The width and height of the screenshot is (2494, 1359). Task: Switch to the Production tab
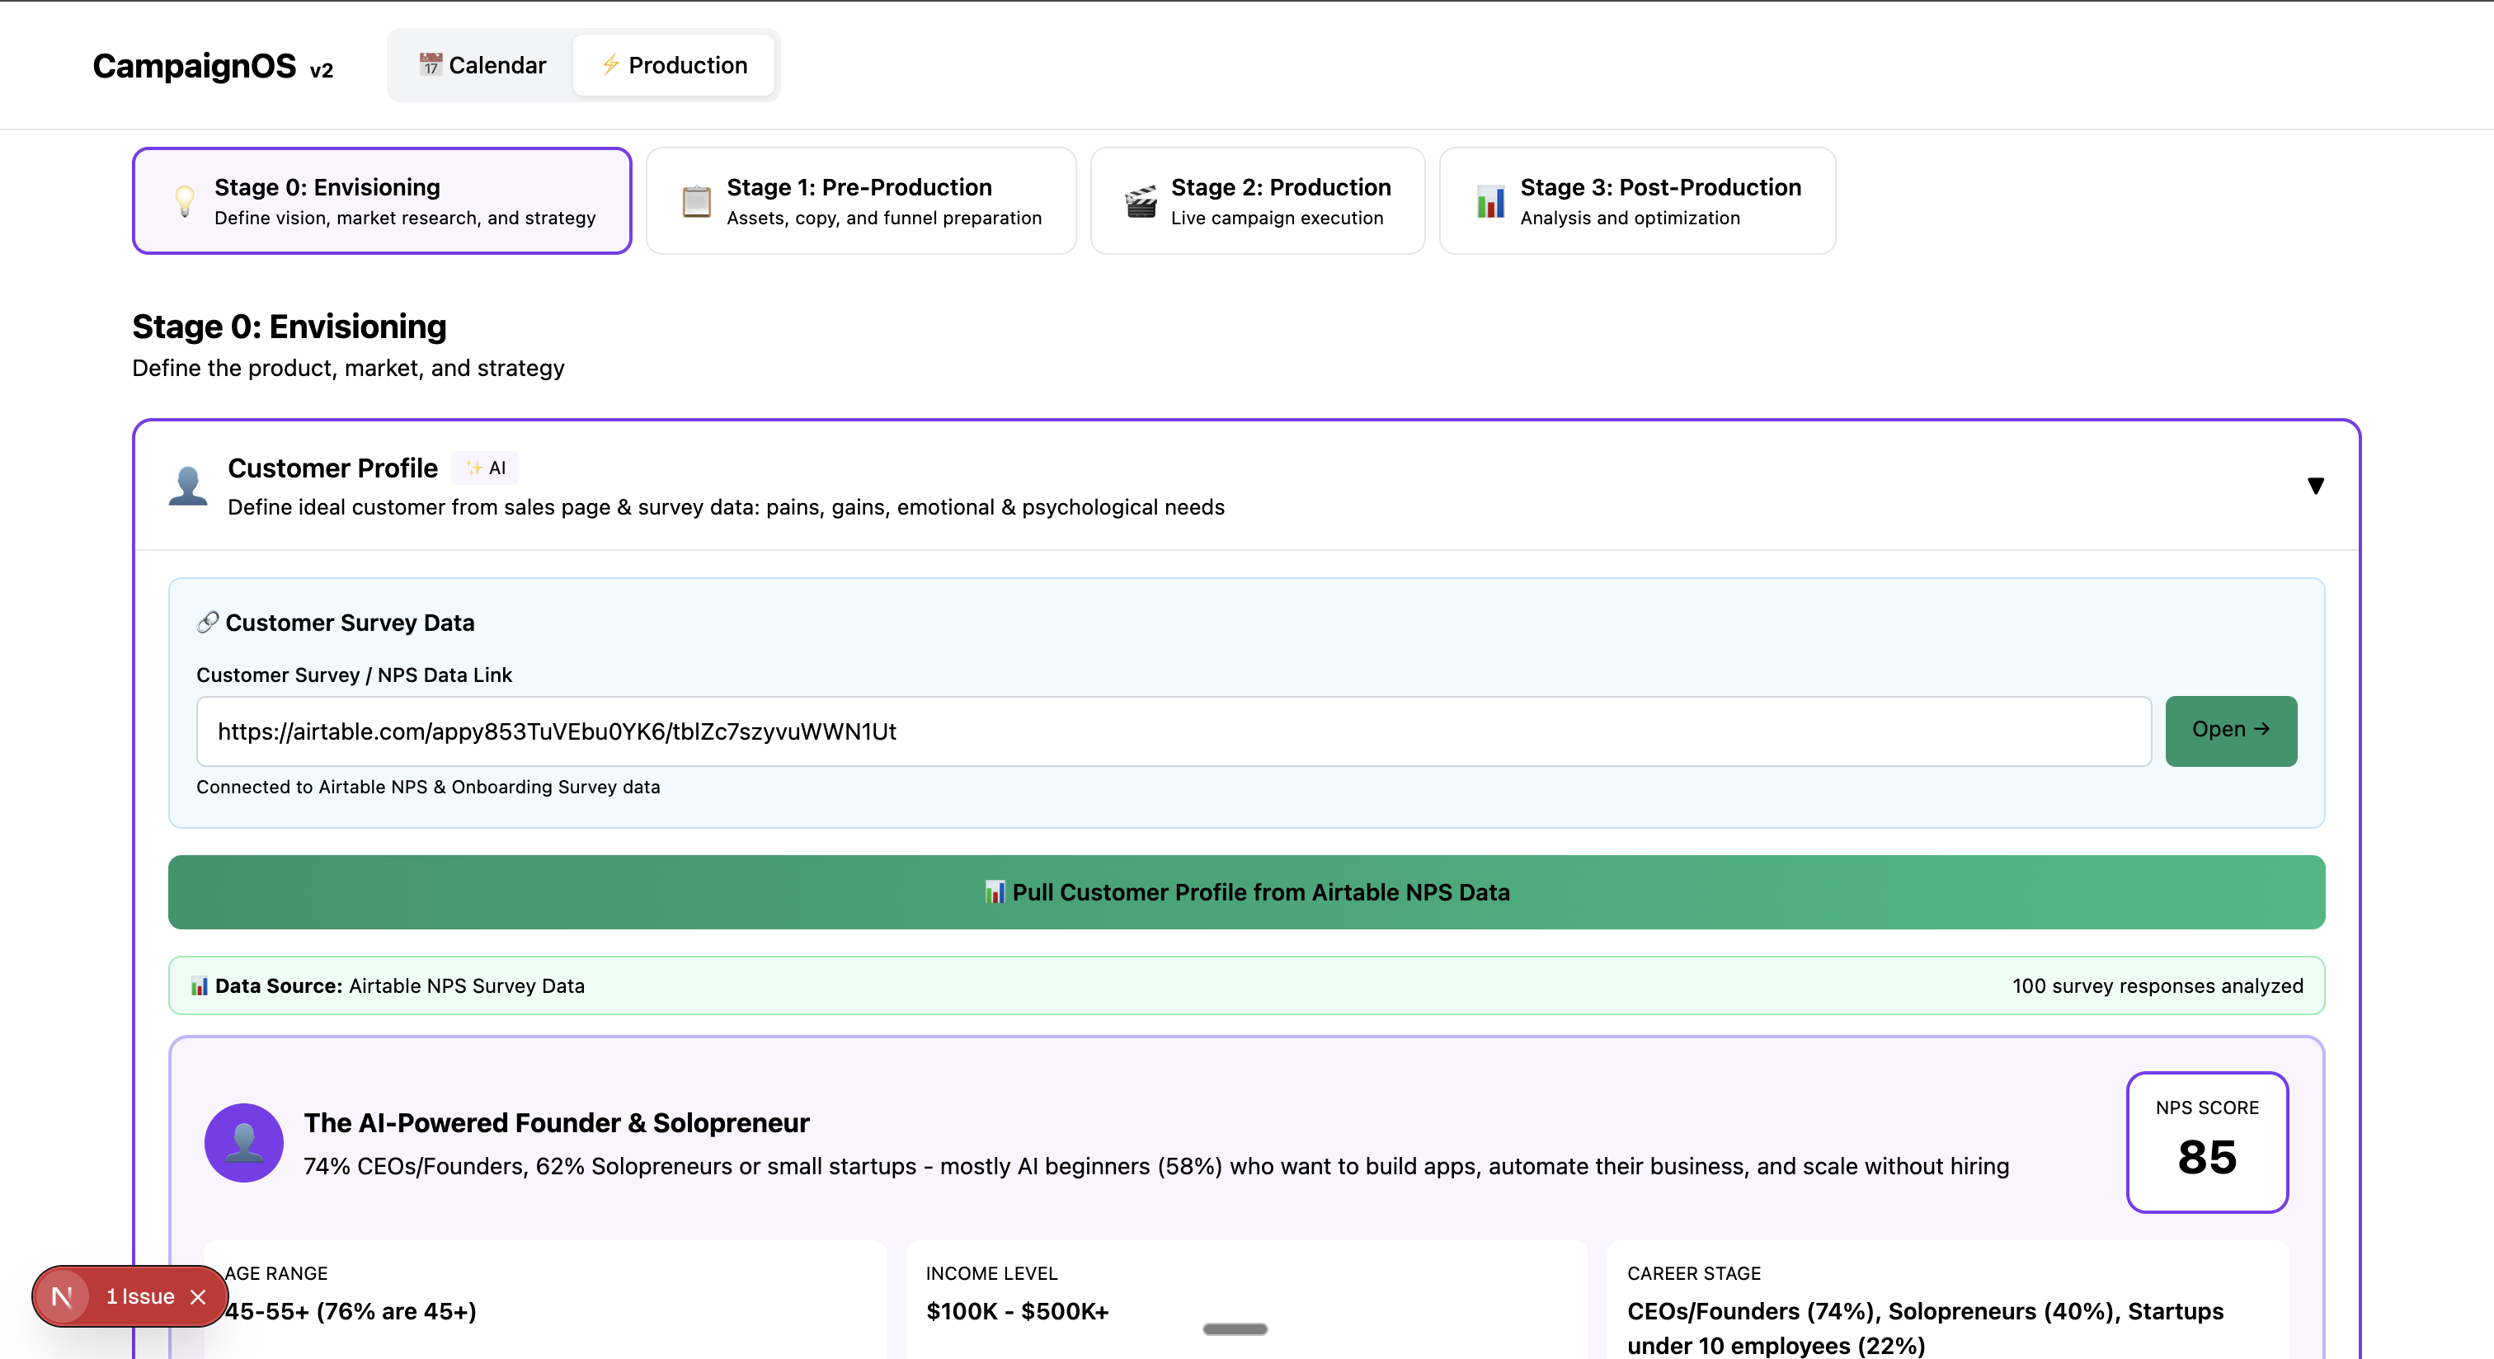674,65
